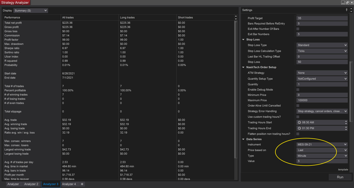Open the template link

[343, 169]
